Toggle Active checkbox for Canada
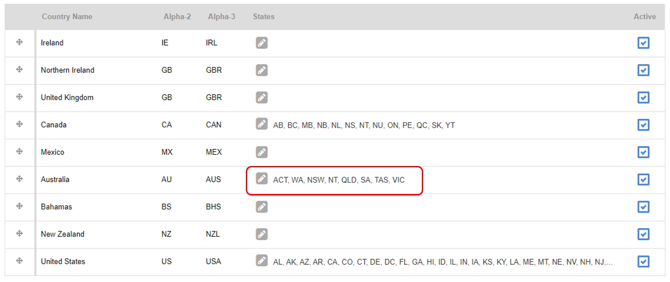Viewport: 670px width, 282px height. coord(643,125)
